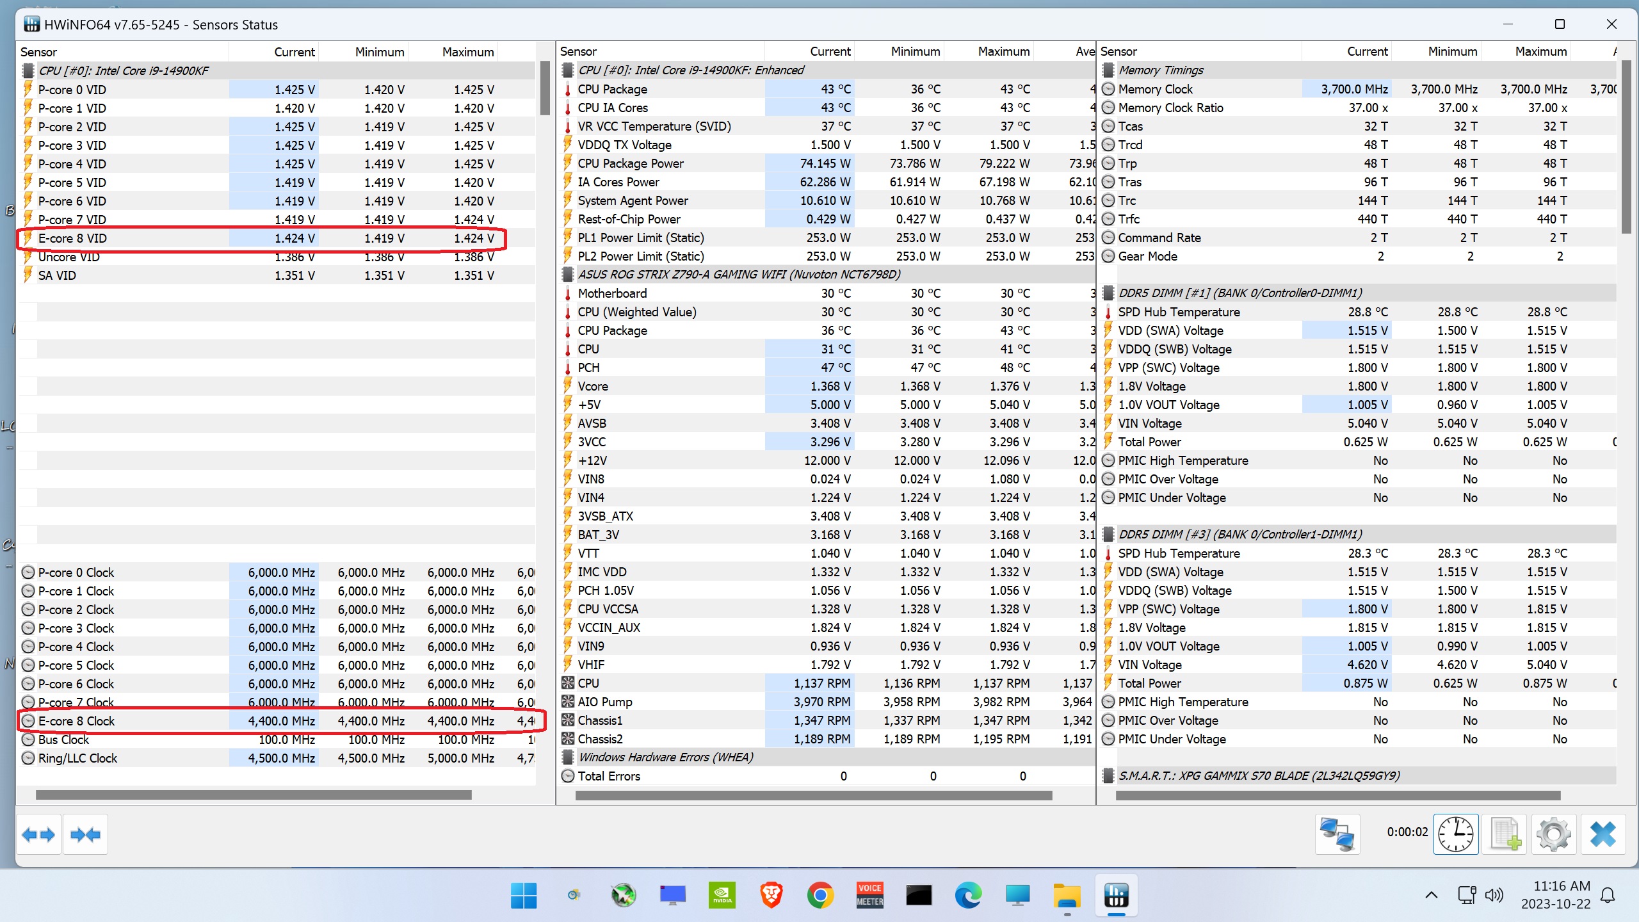This screenshot has width=1639, height=922.
Task: Show hidden tray icons chevron
Action: tap(1432, 895)
